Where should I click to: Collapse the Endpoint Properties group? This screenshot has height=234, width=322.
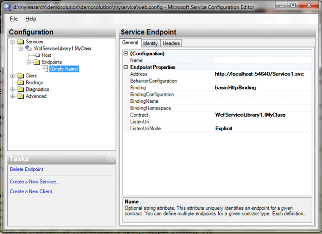[126, 67]
